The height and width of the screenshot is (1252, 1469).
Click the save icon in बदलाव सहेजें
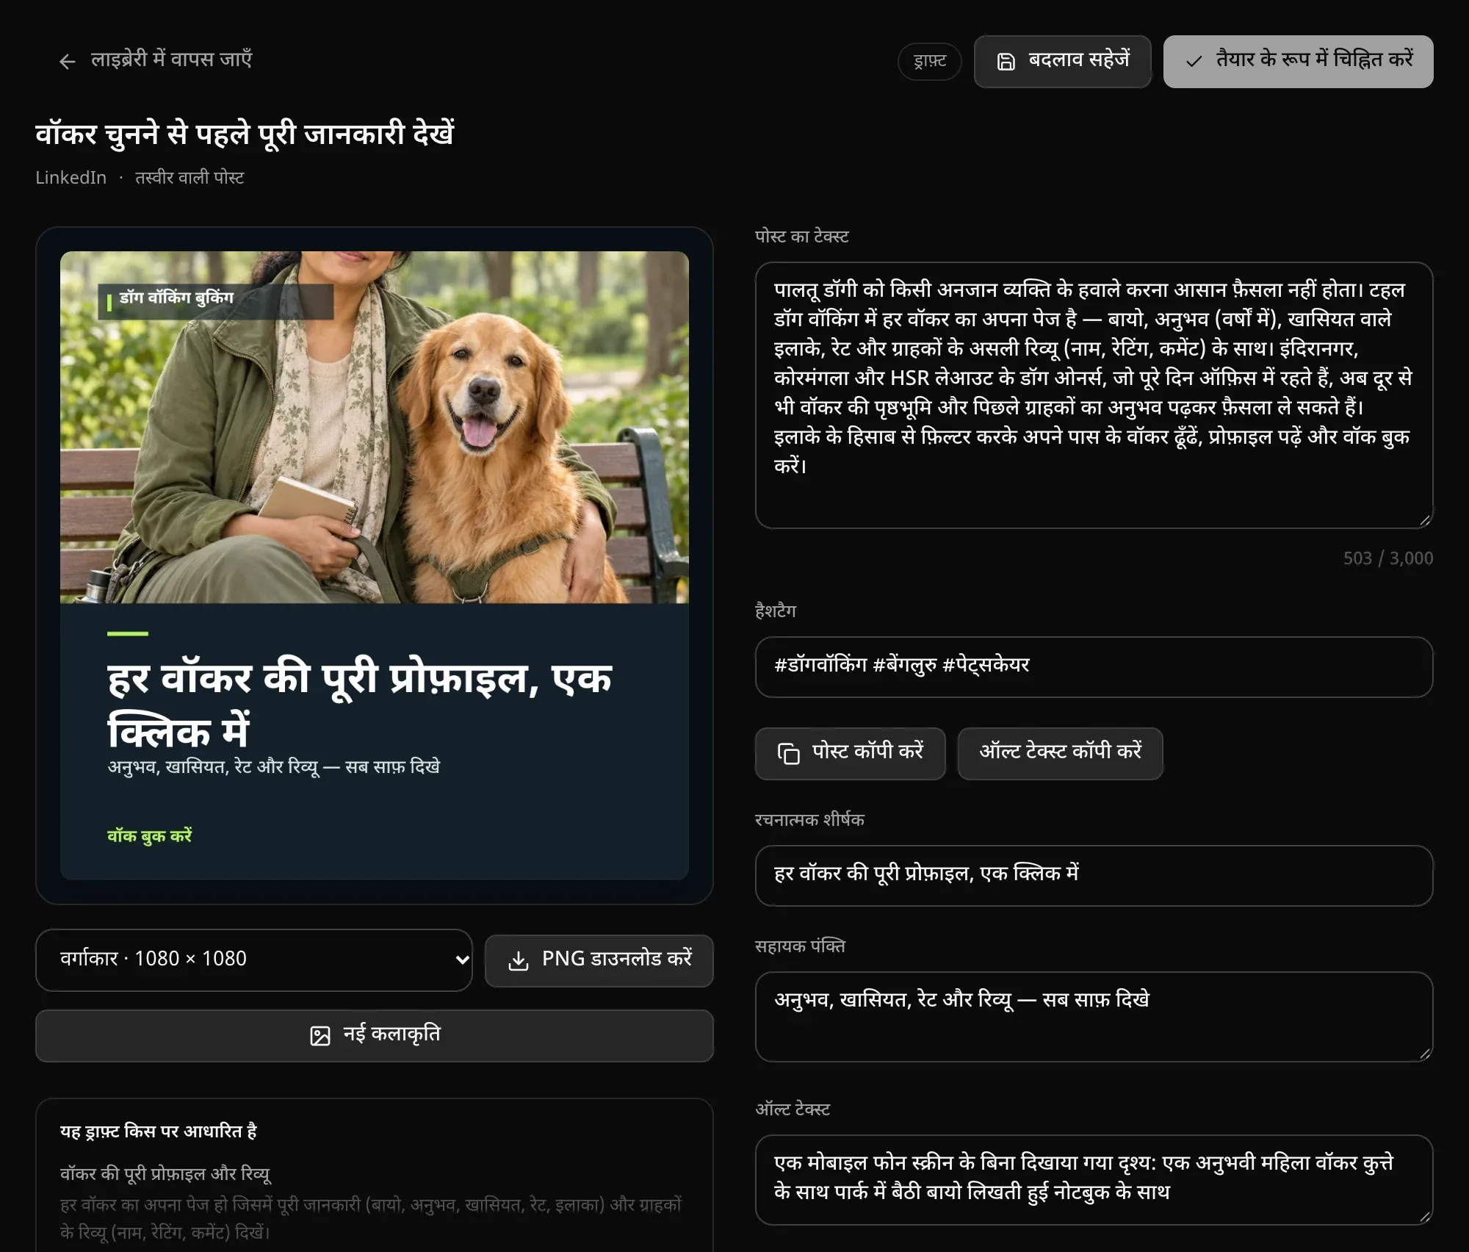(x=1006, y=62)
